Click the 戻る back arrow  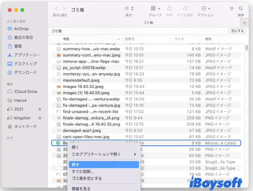[56, 8]
